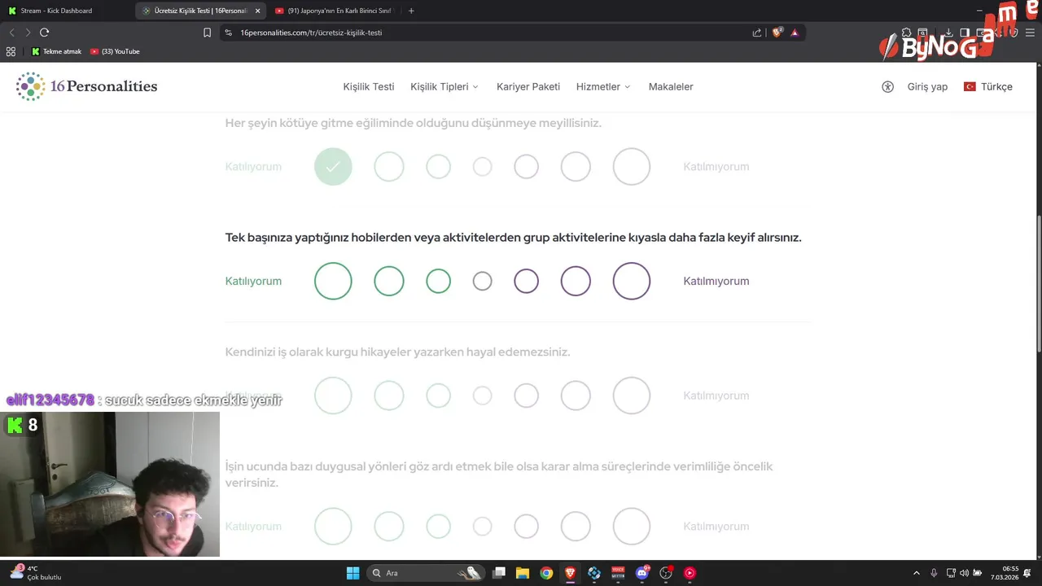Open the accessibility options icon
Image resolution: width=1042 pixels, height=586 pixels.
tap(887, 86)
